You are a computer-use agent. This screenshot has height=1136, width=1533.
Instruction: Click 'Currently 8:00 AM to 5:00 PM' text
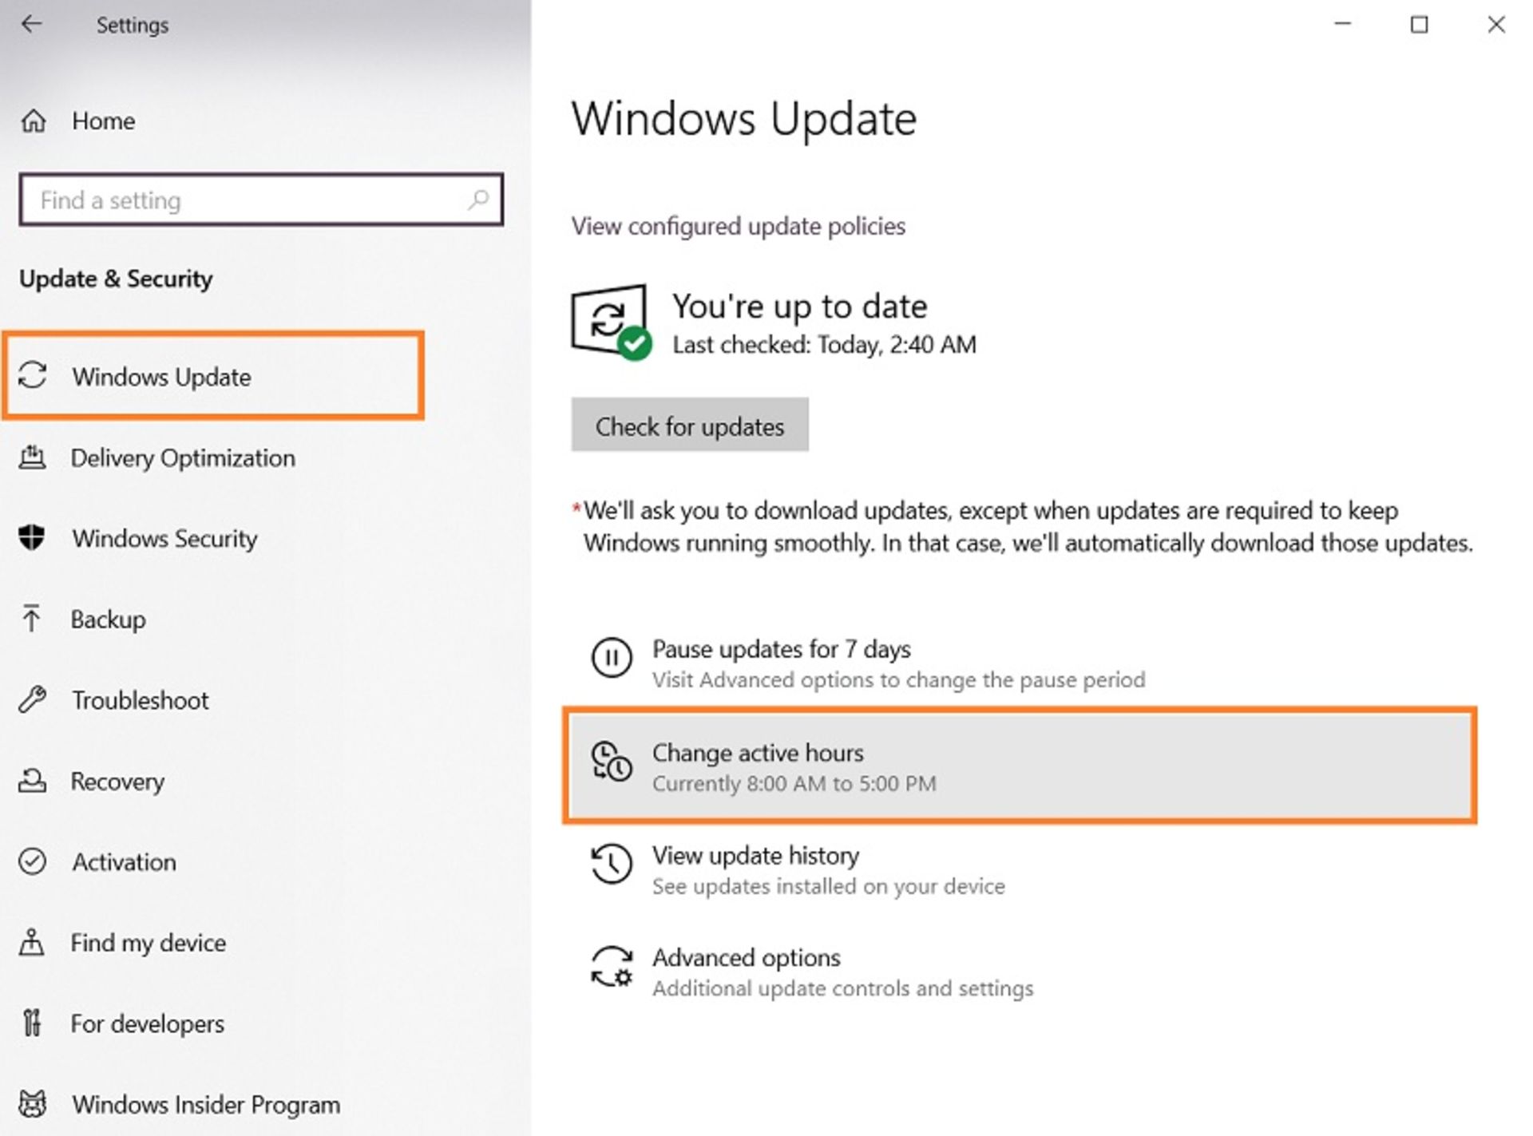pos(794,784)
